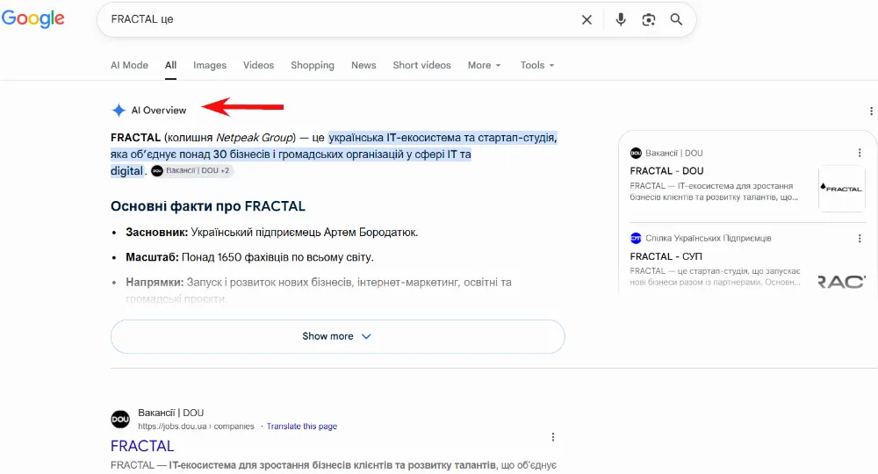Click Вакансії | DOU source name in side card
The image size is (878, 474).
pyautogui.click(x=674, y=153)
